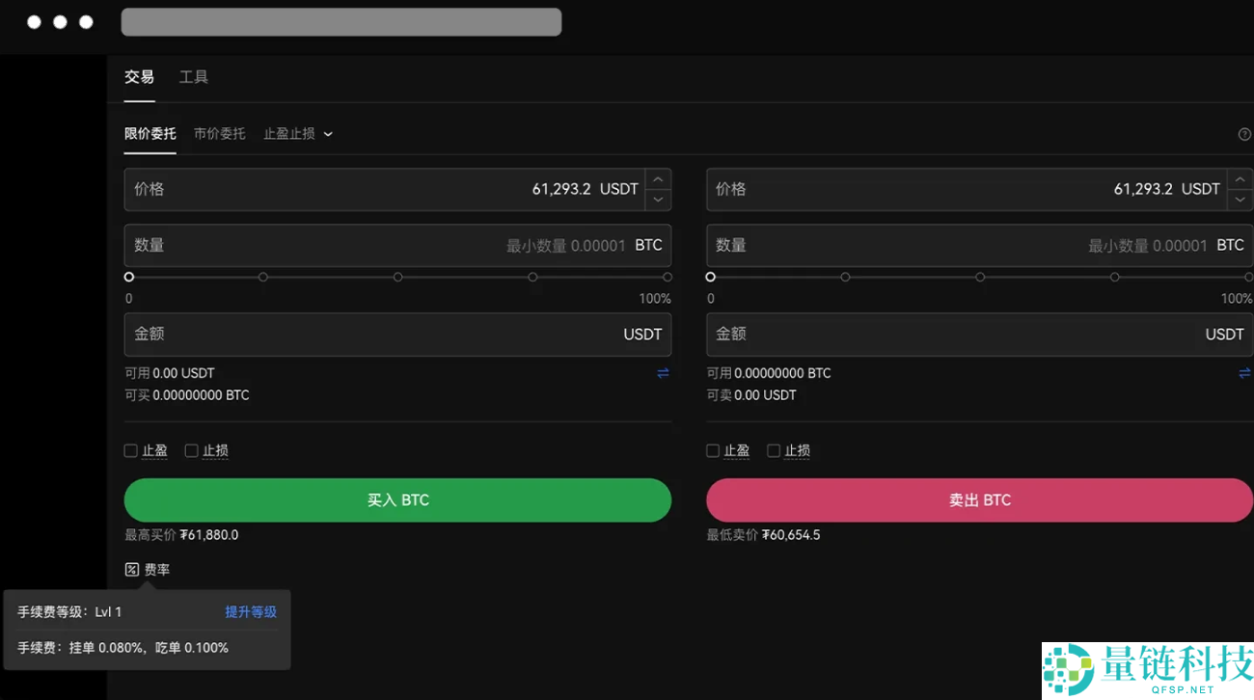Open the 提升等级 upgrade level link
Image resolution: width=1254 pixels, height=700 pixels.
pos(251,612)
